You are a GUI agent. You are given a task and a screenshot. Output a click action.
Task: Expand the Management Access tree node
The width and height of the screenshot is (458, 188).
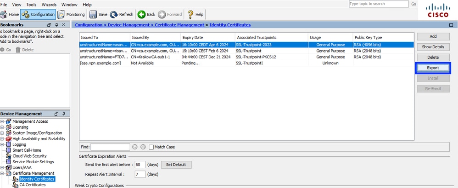click(x=2, y=121)
